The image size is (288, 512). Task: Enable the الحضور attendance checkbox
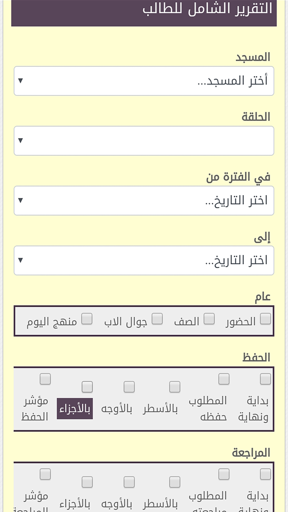point(265,317)
